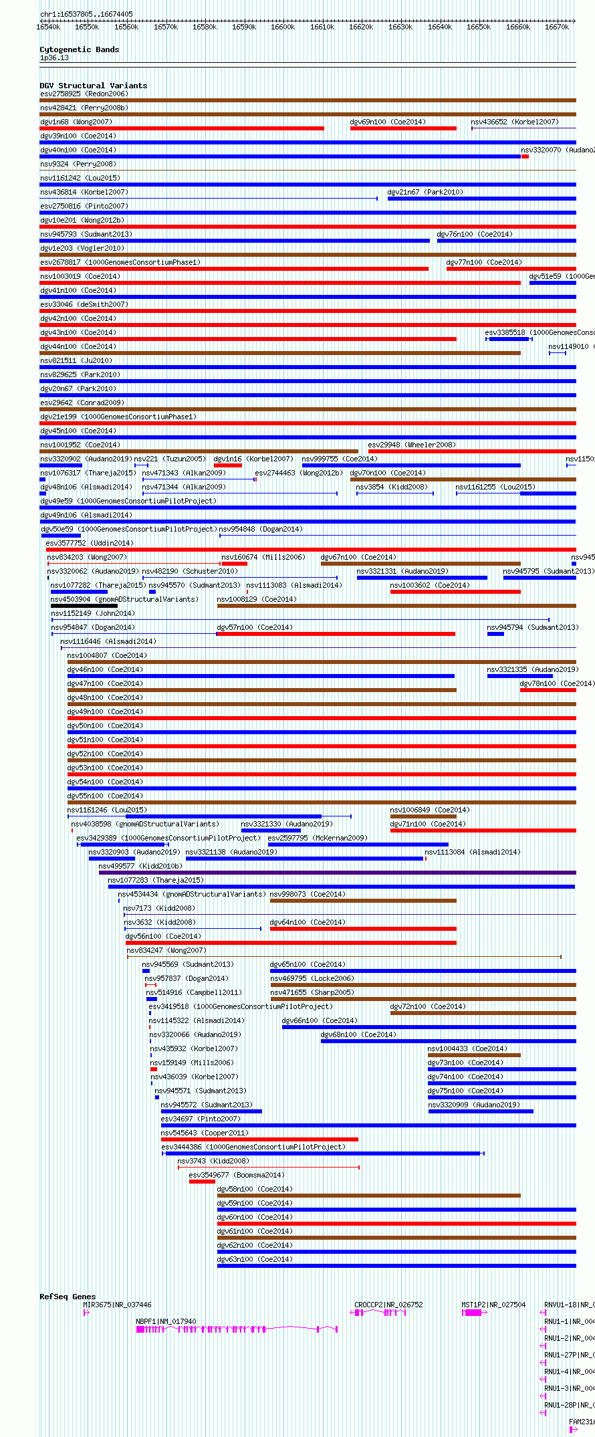This screenshot has height=1437, width=595.
Task: Select nsv834247 (Wong2007) label
Action: [166, 951]
